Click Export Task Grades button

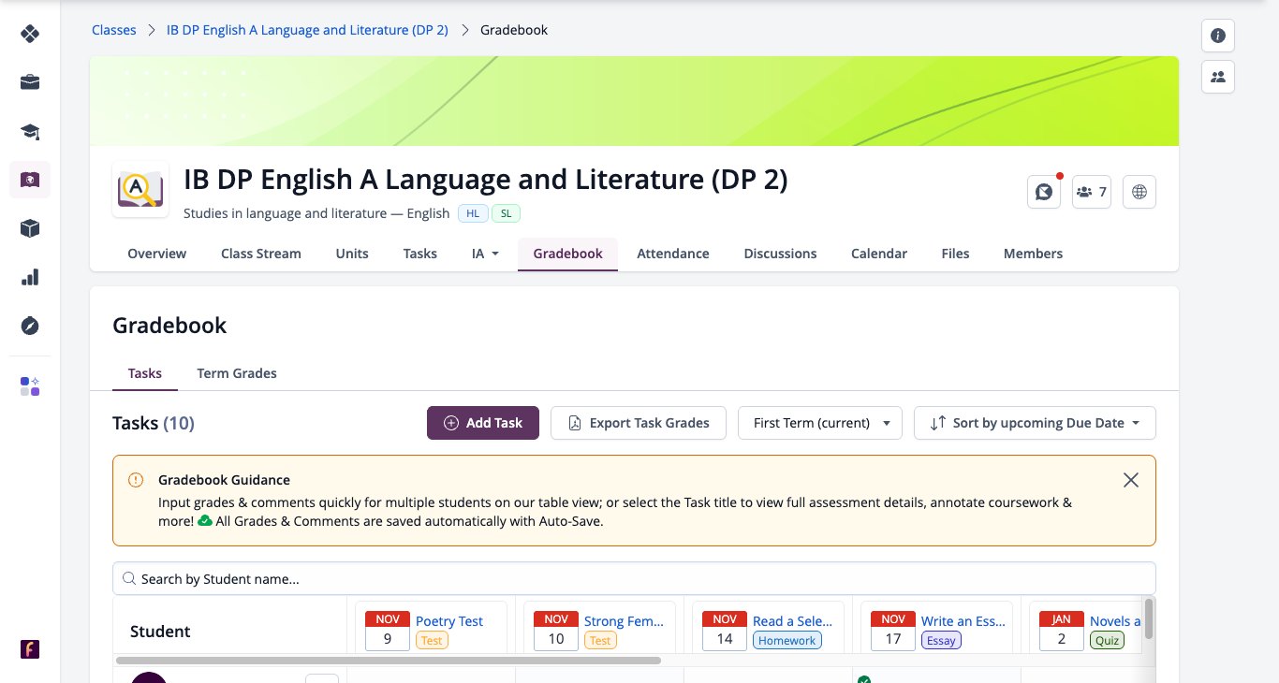point(639,423)
